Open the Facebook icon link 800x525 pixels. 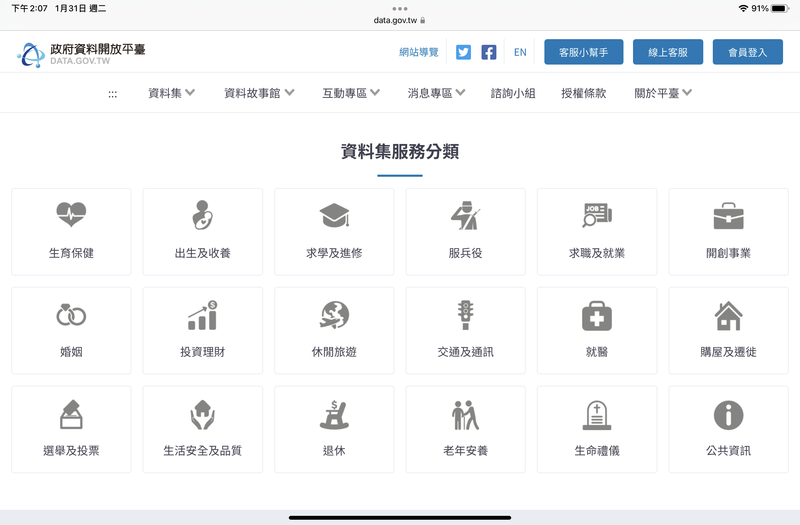[489, 52]
